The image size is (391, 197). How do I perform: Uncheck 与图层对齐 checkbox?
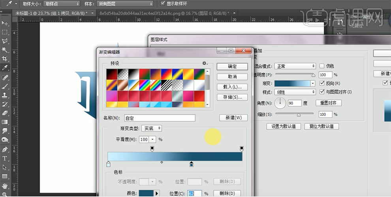[322, 92]
